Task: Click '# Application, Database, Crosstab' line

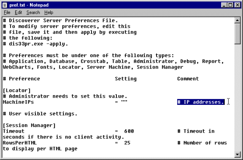Action: [x=113, y=61]
